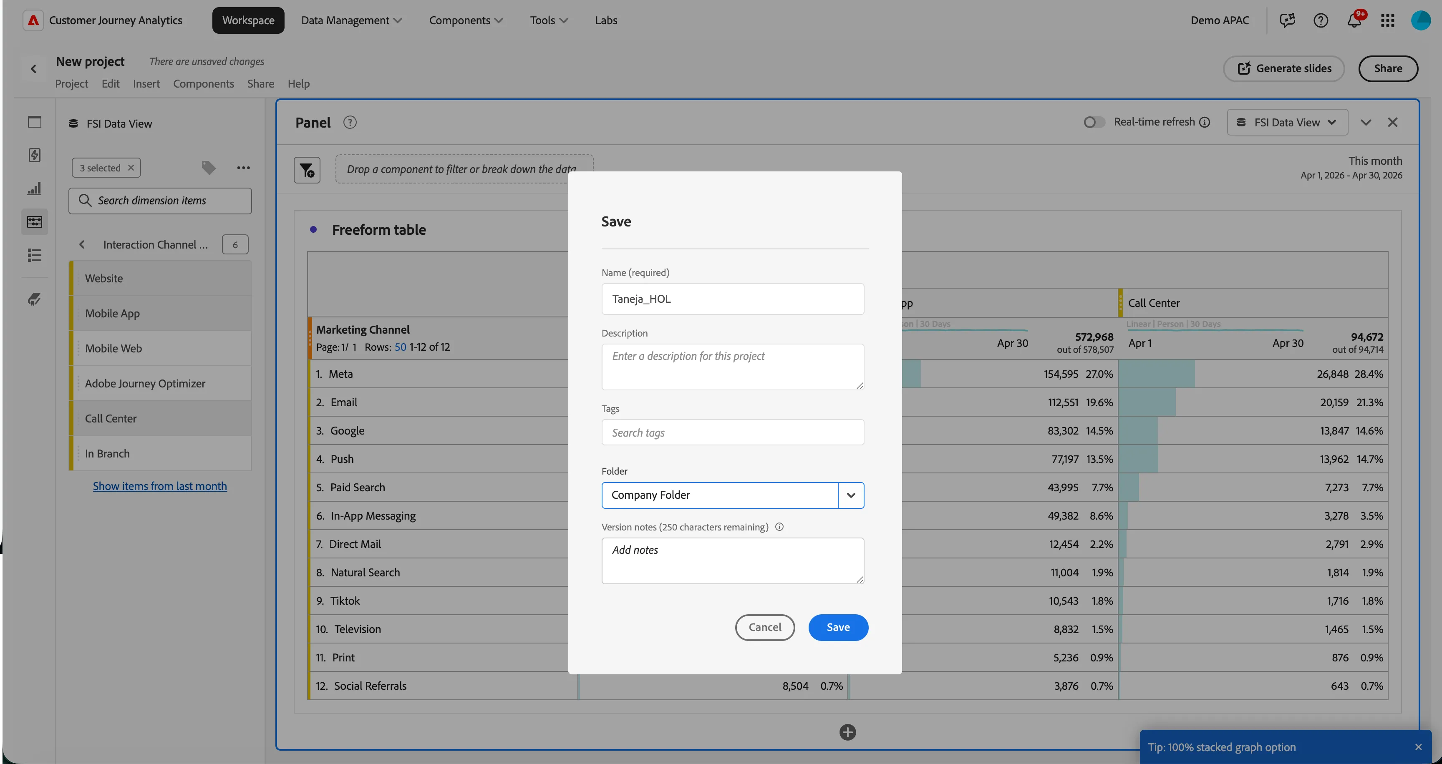1442x764 pixels.
Task: Click the segment filter funnel icon
Action: [308, 170]
